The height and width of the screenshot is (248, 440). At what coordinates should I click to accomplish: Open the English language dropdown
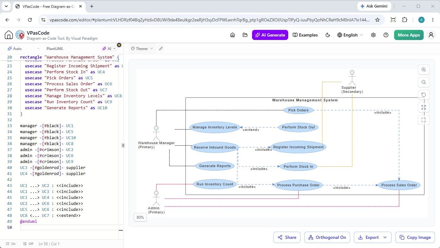point(350,35)
